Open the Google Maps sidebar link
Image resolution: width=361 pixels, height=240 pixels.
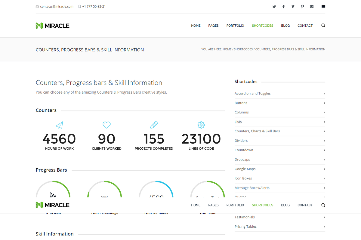coord(245,169)
